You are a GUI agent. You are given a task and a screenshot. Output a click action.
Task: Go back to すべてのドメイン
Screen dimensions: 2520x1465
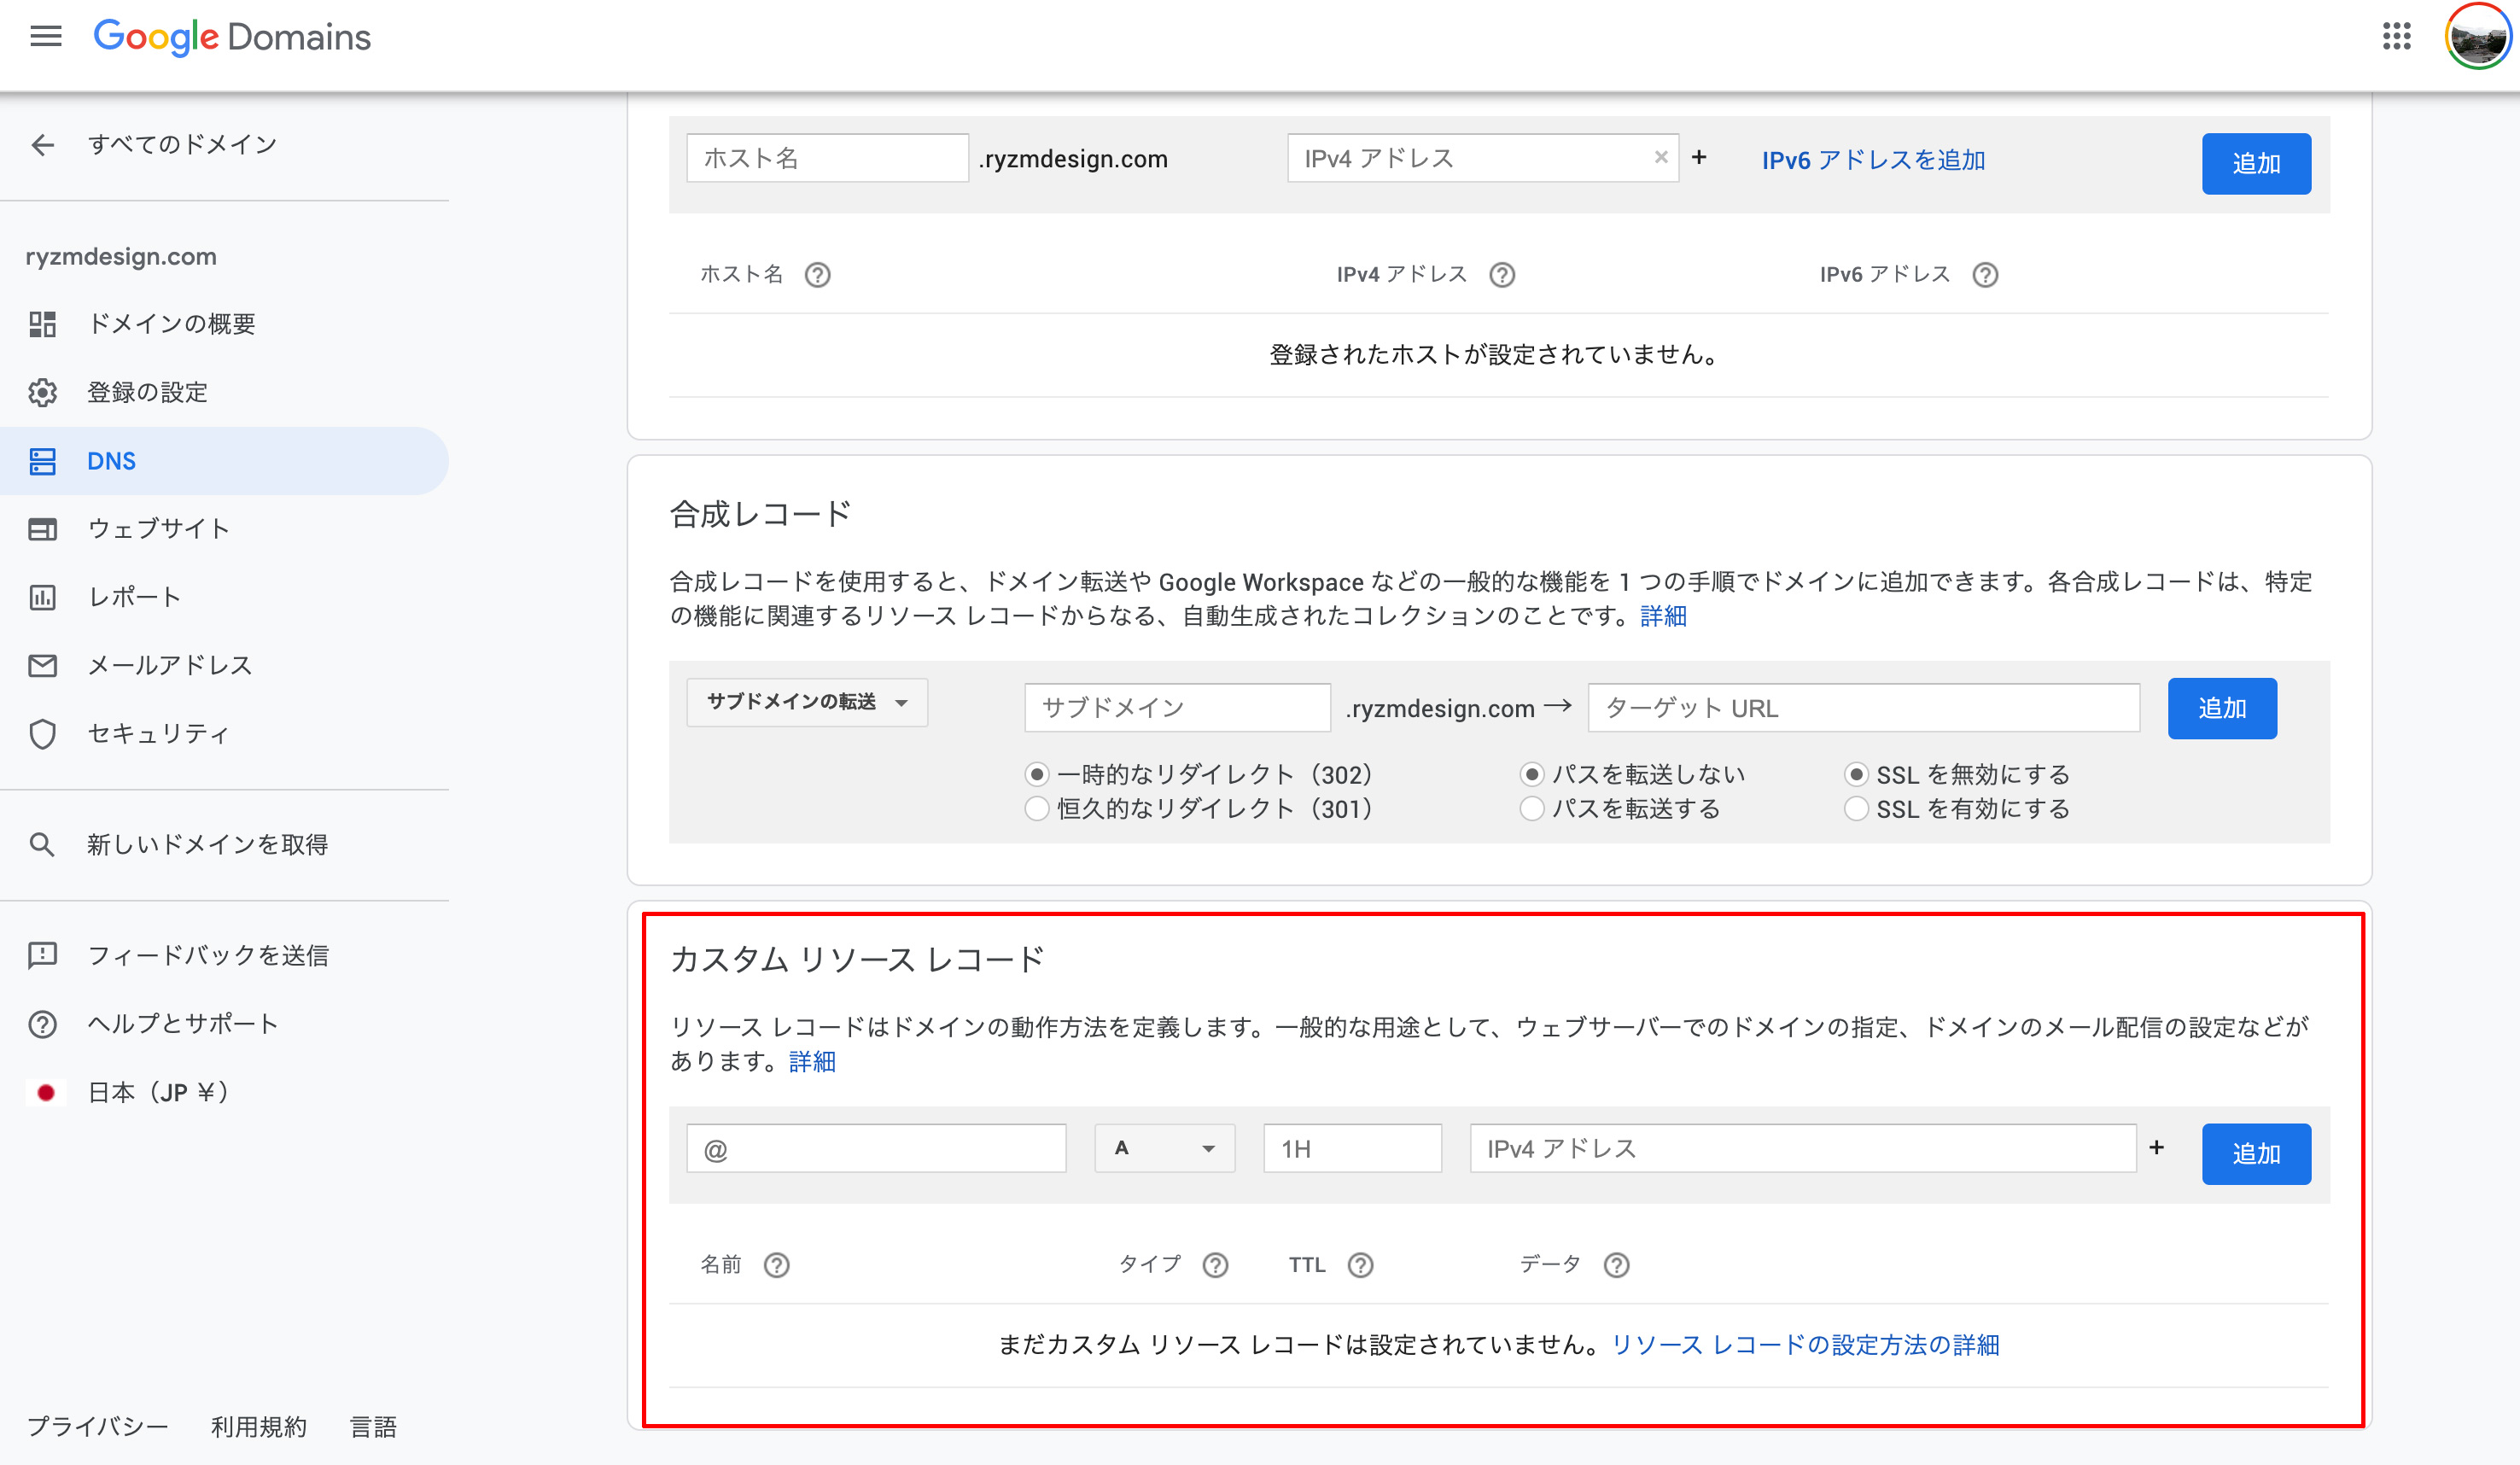click(182, 145)
